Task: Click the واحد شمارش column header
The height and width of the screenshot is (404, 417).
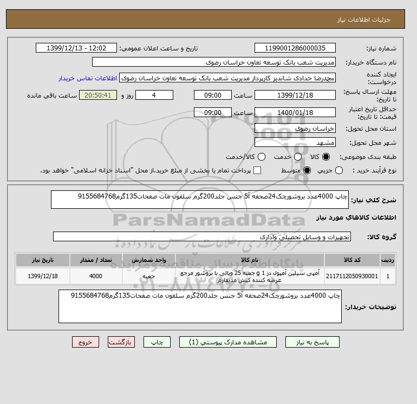Action: [x=149, y=260]
